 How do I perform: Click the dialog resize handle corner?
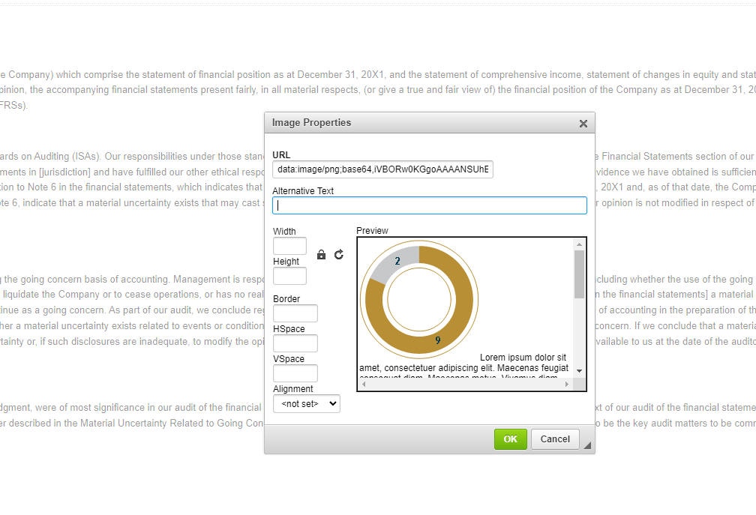(x=587, y=445)
